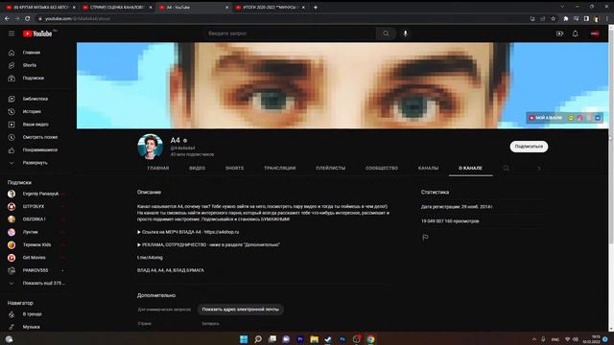
Task: Open Chrome's three-dot menu
Action: pos(607,18)
